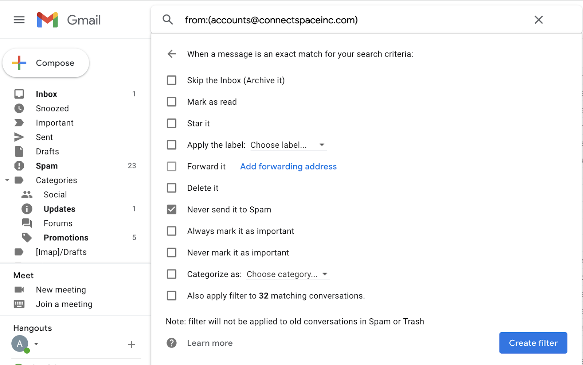This screenshot has height=365, width=583.
Task: Uncheck Never send it to Spam
Action: pos(172,209)
